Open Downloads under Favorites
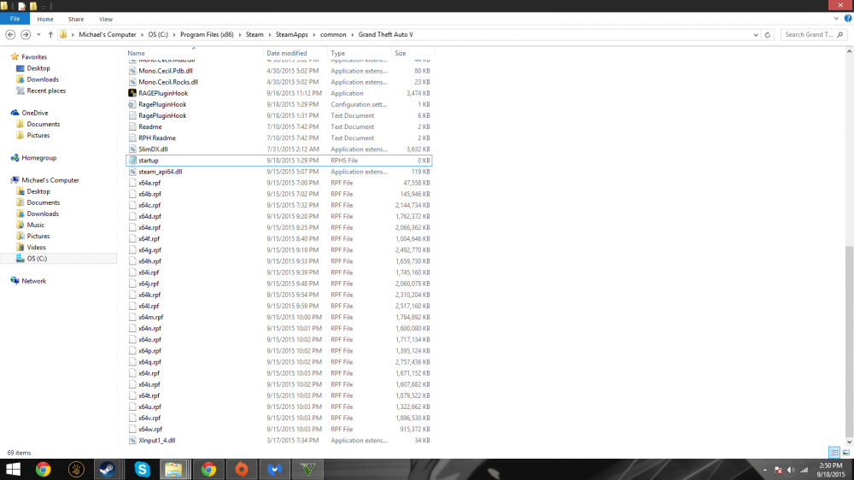 [43, 79]
